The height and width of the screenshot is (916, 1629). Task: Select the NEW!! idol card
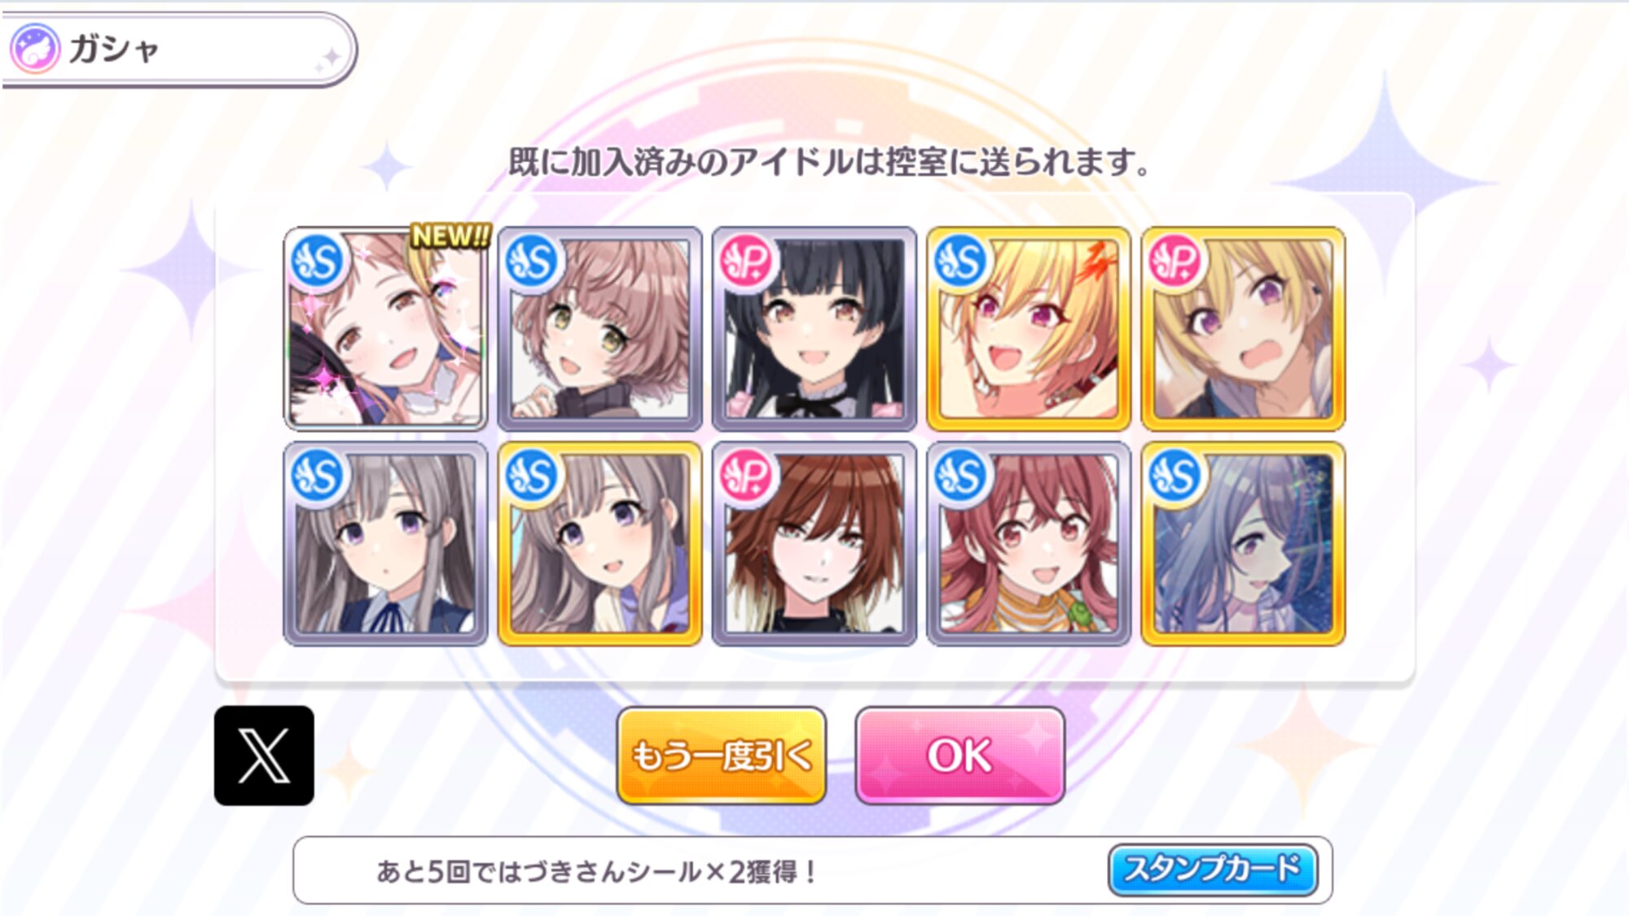[x=385, y=329]
